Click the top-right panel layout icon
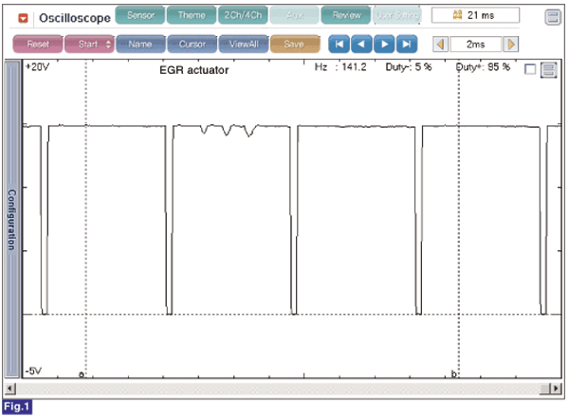Viewport: 569px width, 417px height. [x=553, y=17]
